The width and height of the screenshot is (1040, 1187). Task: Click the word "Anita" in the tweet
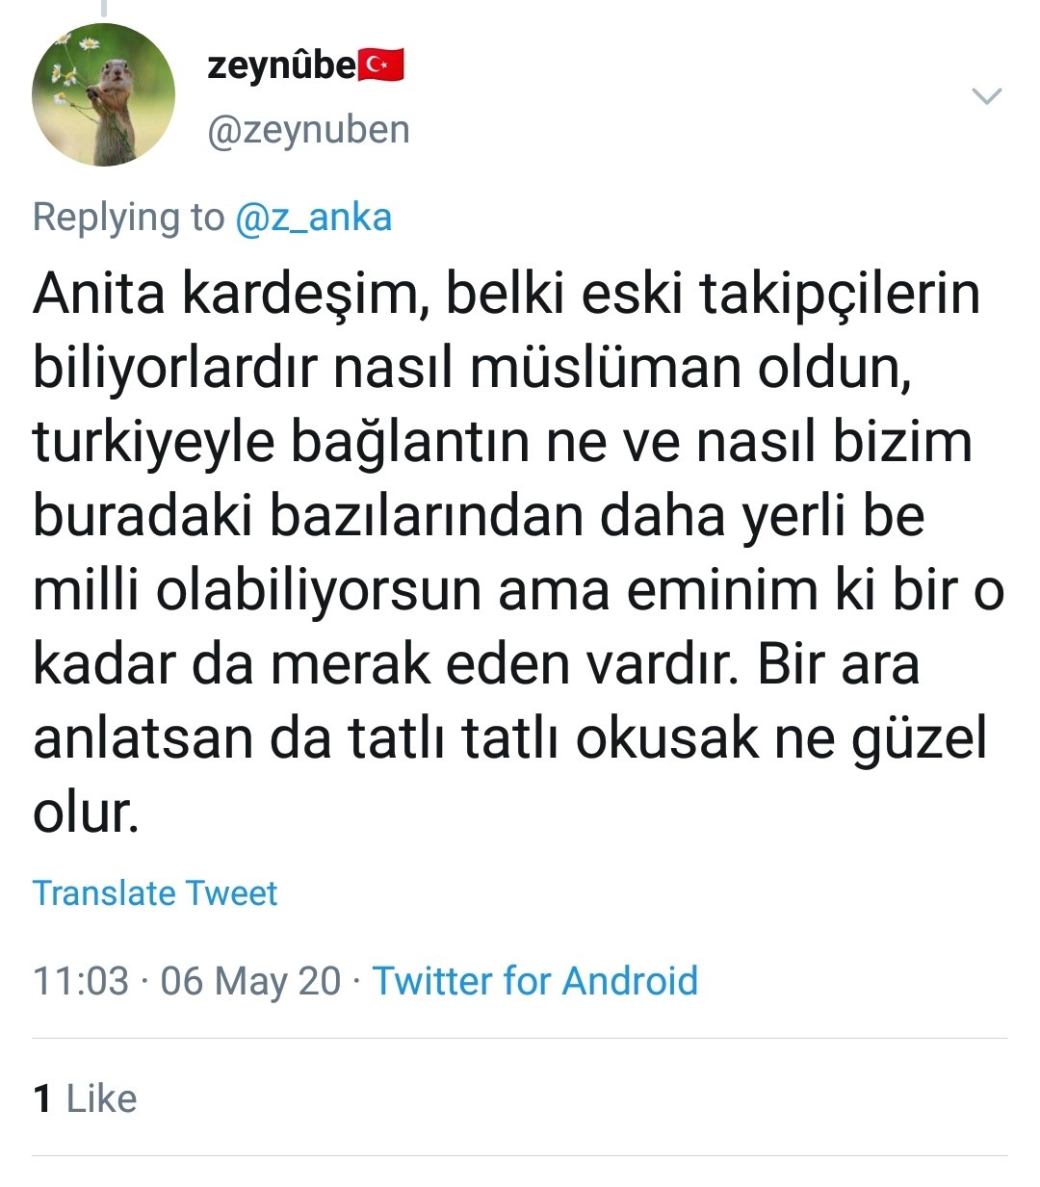tap(99, 295)
